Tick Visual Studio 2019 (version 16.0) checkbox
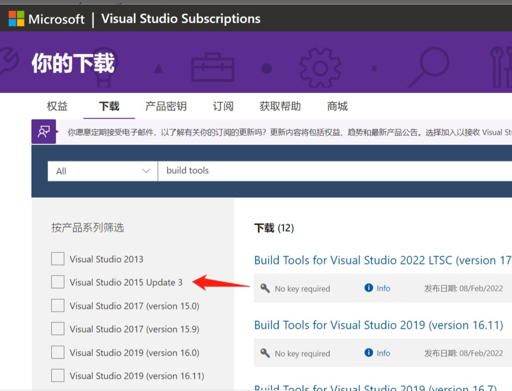512x391 pixels. (58, 352)
